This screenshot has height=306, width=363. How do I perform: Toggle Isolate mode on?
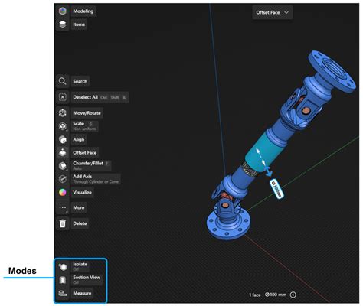[63, 267]
